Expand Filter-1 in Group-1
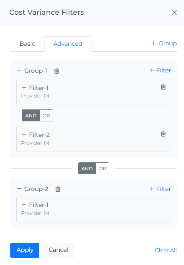The width and height of the screenshot is (184, 265). coord(24,88)
